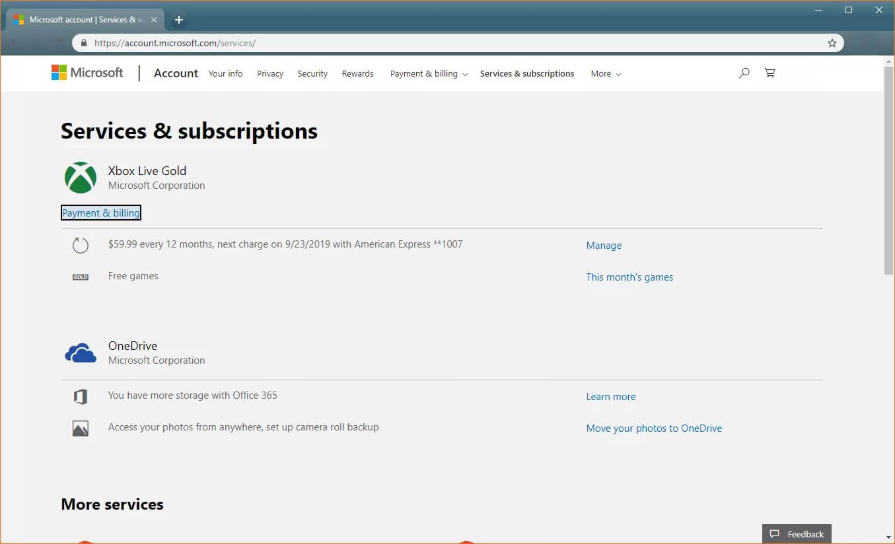Click the OneDrive cloud icon
This screenshot has height=544, width=895.
[81, 353]
